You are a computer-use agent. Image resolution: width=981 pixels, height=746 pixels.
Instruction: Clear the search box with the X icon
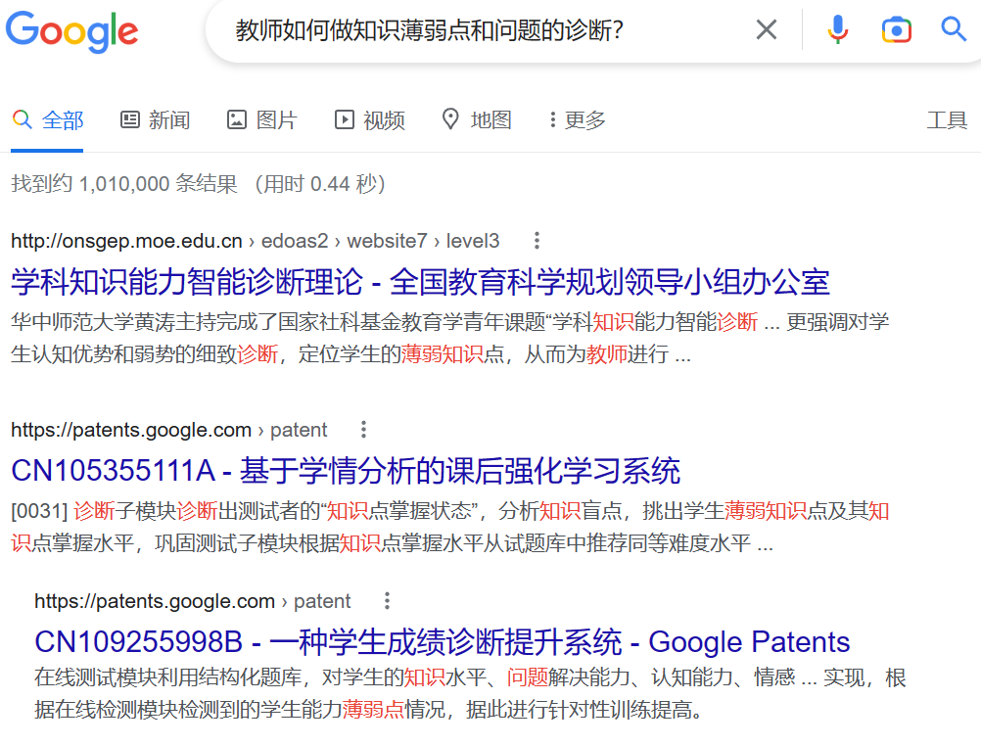click(767, 29)
